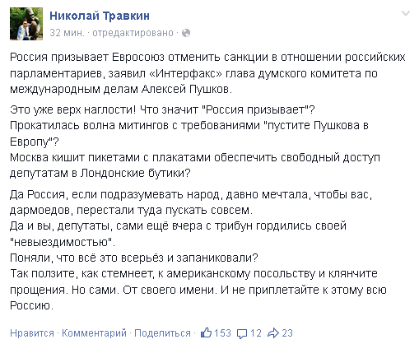Show the 153 people who liked
419x344 pixels.
(x=222, y=333)
